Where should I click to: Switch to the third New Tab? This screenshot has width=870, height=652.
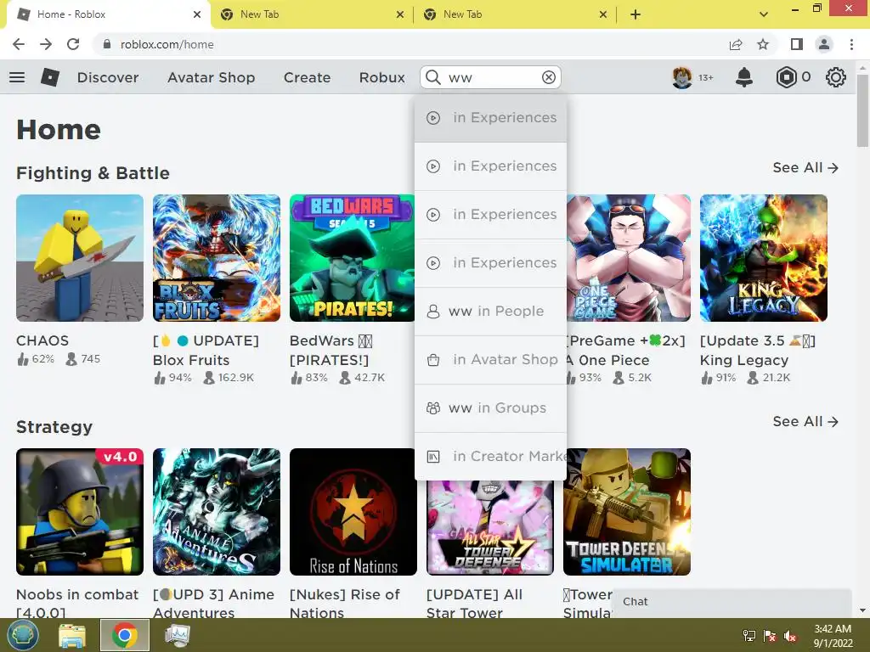(x=514, y=14)
